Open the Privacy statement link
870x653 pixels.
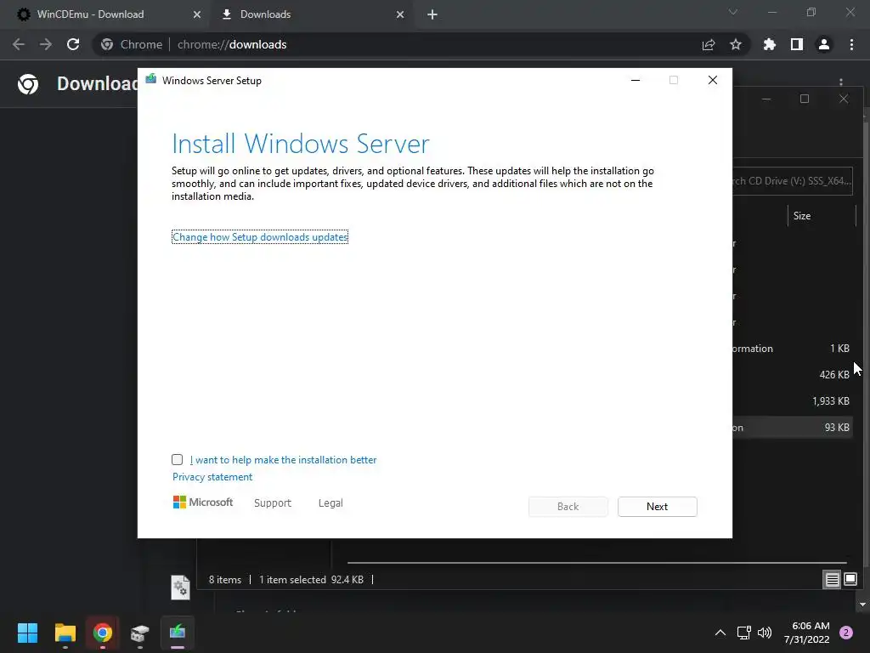(212, 477)
